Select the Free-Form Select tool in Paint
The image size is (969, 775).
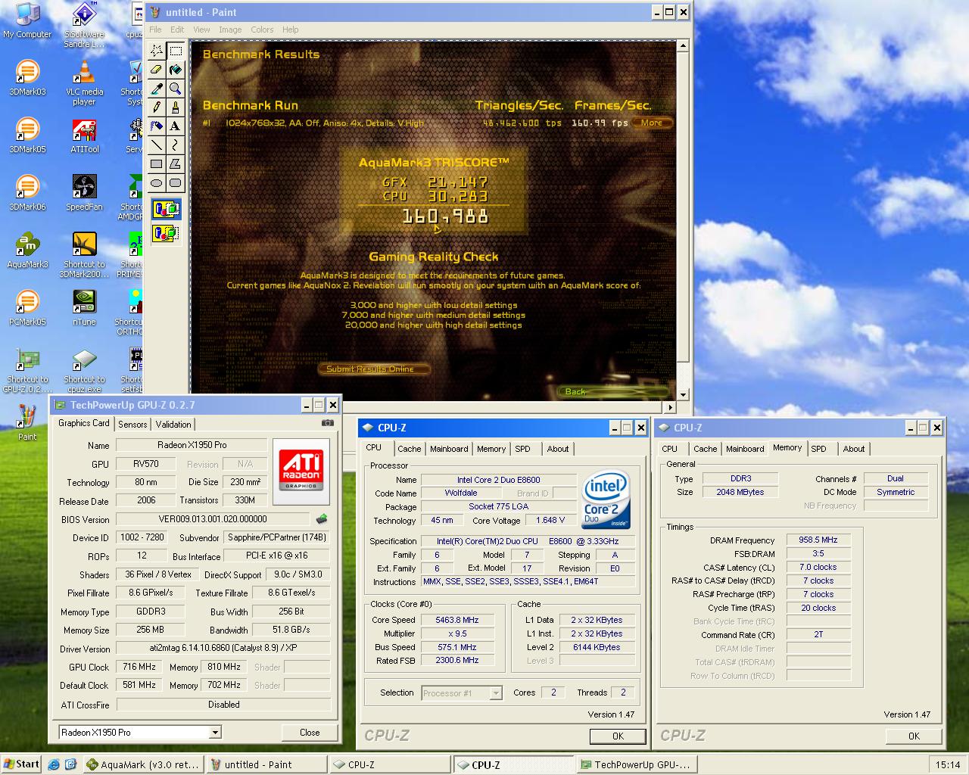tap(157, 51)
